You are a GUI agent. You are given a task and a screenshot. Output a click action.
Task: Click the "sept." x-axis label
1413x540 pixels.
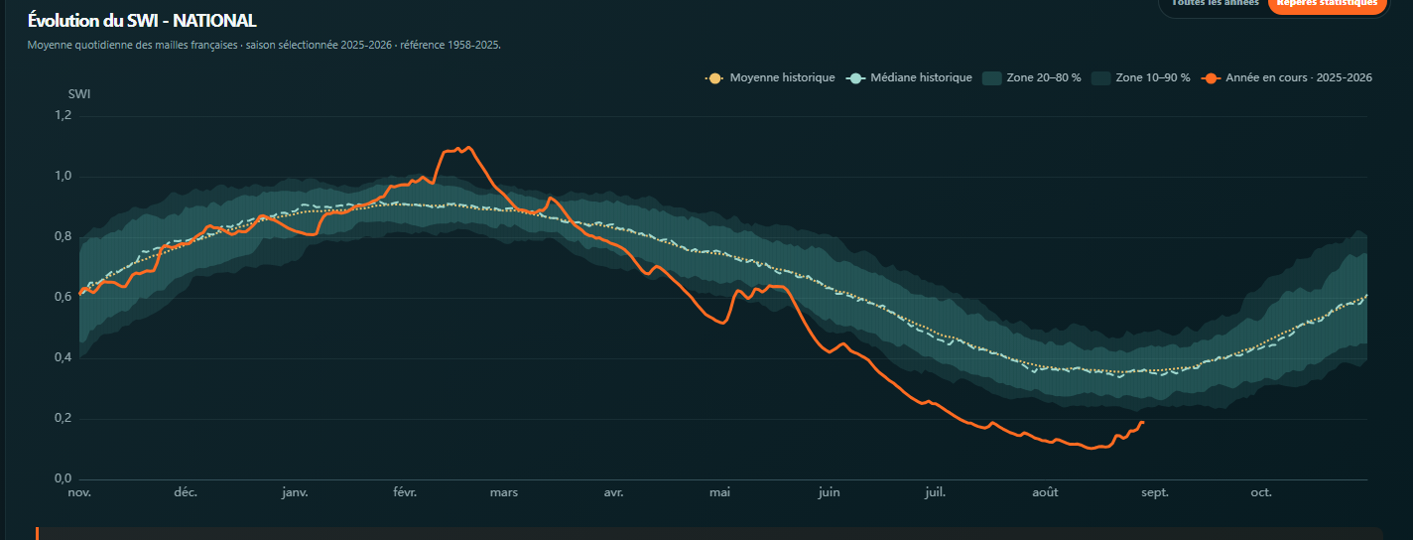coord(1154,492)
